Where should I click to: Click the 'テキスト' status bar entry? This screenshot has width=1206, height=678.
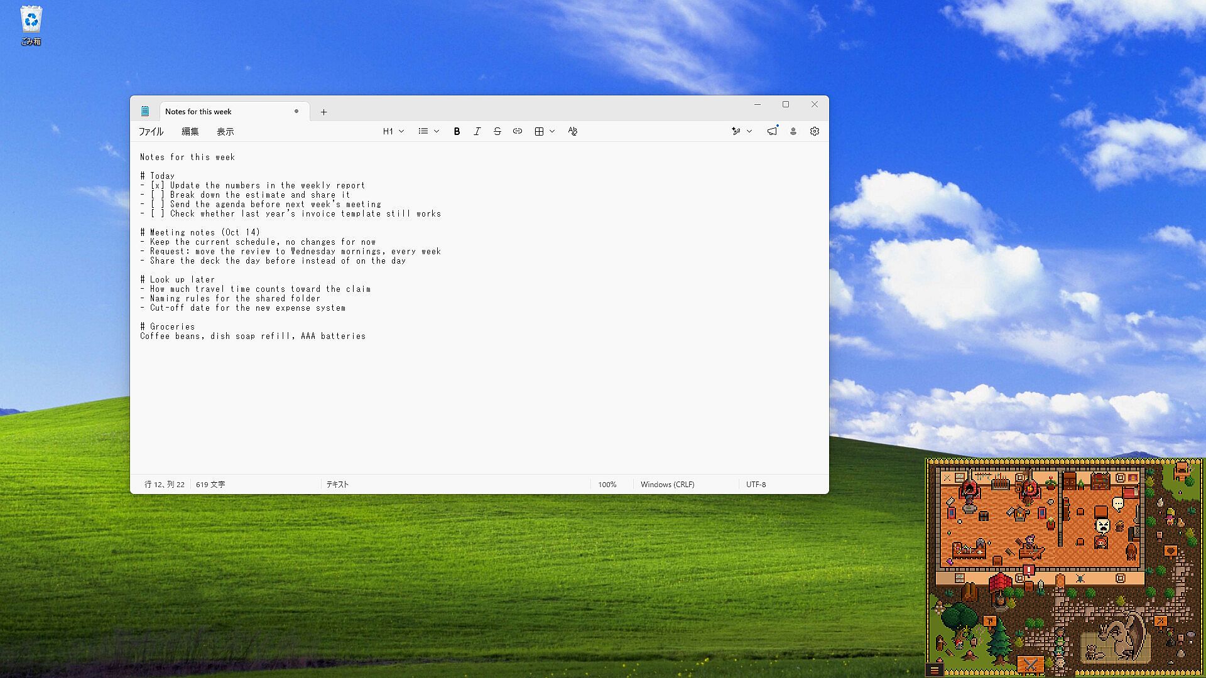click(x=337, y=484)
